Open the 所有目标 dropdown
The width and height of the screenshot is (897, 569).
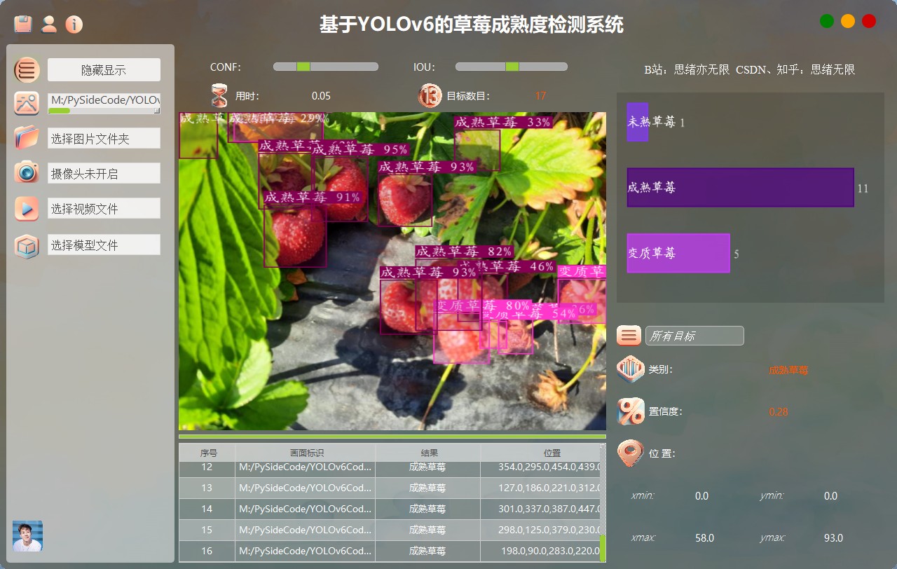694,336
